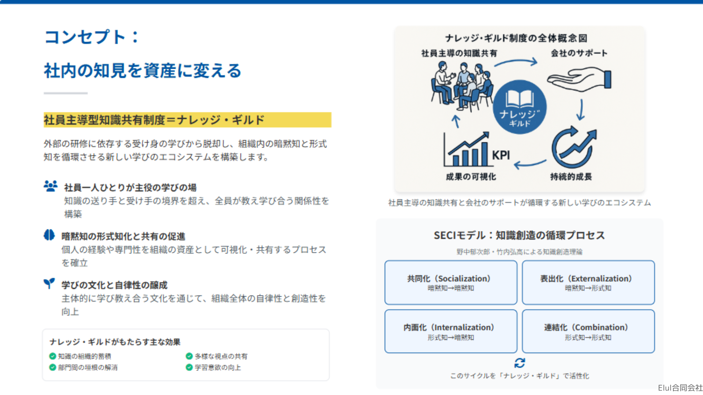Viewport: 703px width, 395px height.
Task: Click the checkmark next to 多様な視点の共有
Action: coord(189,356)
